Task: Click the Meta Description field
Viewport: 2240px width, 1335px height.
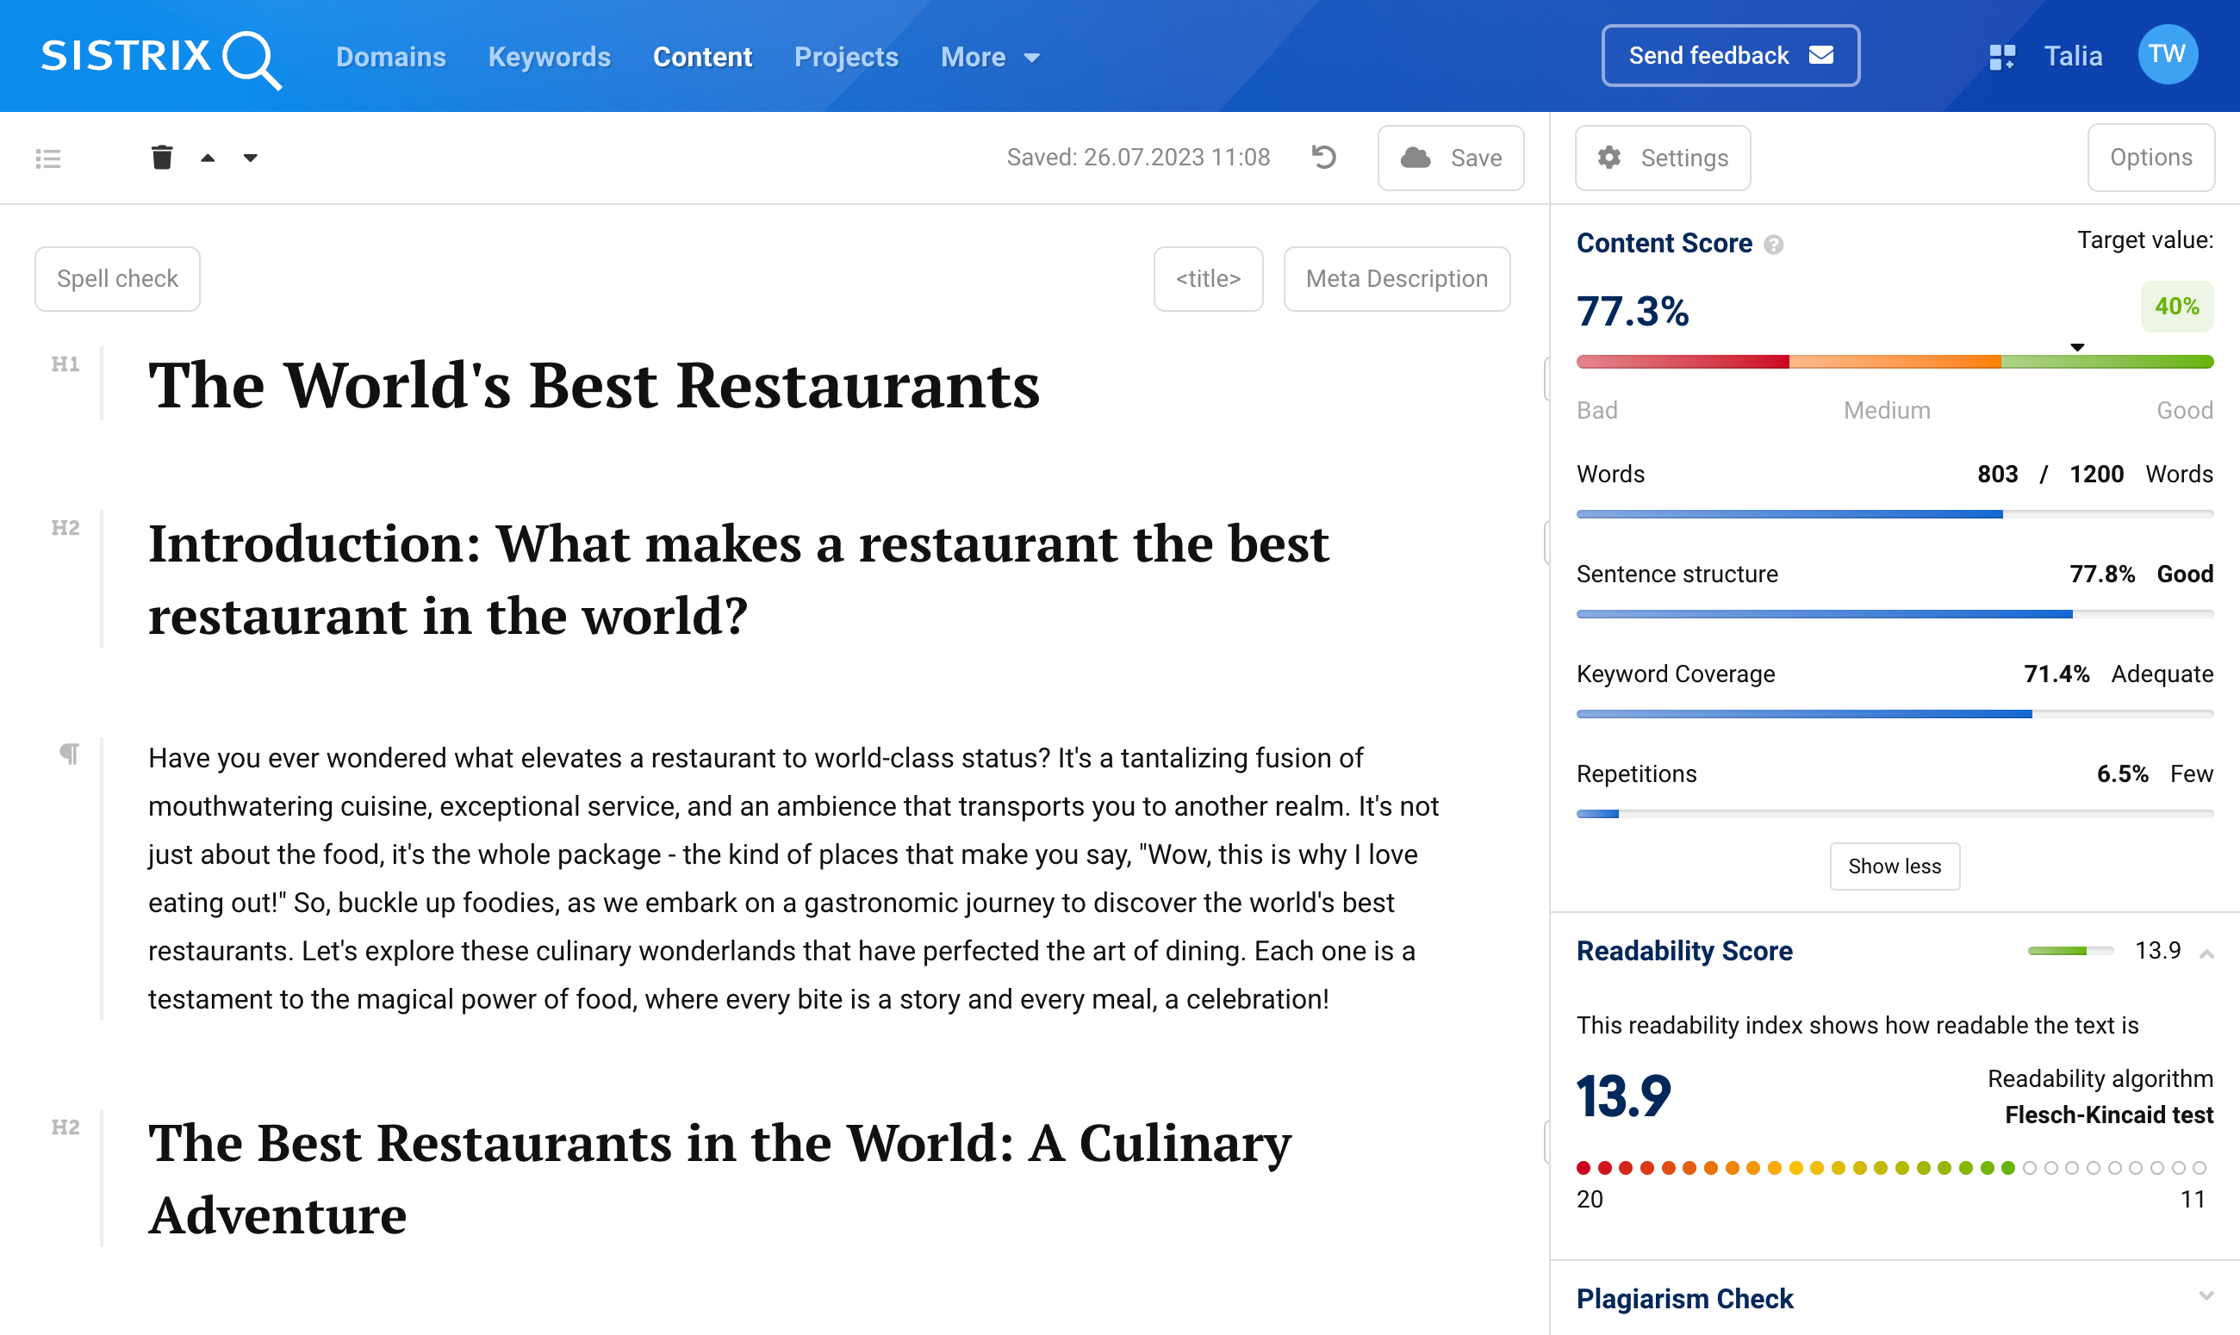Action: pos(1394,280)
